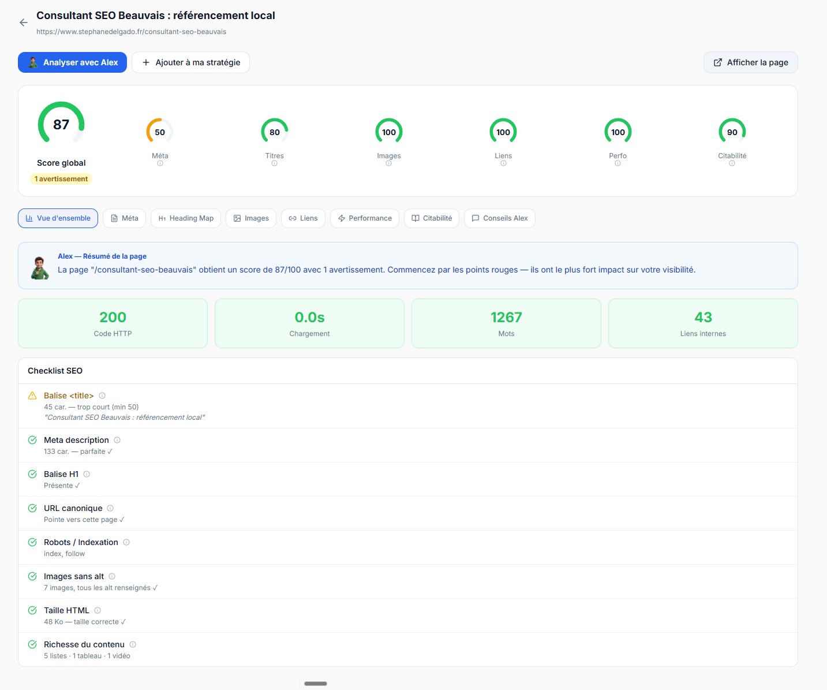Click text "133 car. — parfaite ✓"
This screenshot has height=690, width=827.
click(x=78, y=452)
